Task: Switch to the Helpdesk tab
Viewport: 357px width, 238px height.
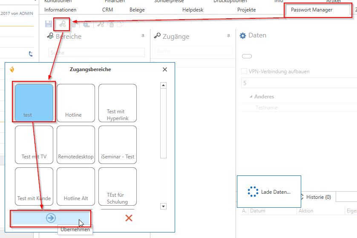Action: pos(193,10)
